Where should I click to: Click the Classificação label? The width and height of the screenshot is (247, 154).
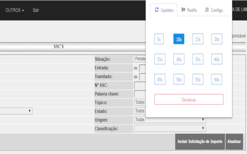click(107, 129)
